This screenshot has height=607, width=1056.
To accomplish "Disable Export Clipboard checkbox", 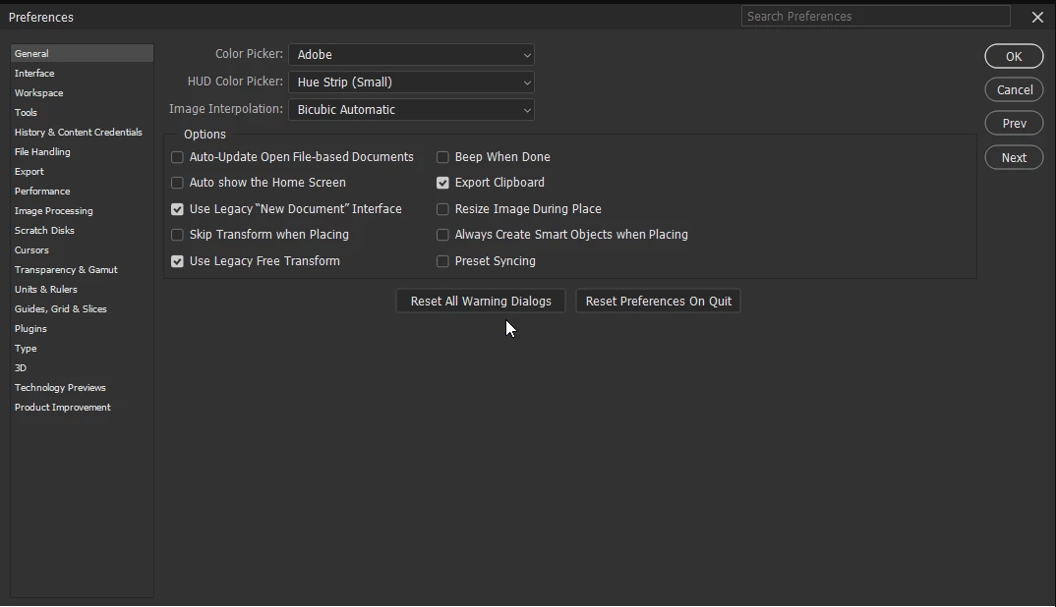I will click(442, 183).
